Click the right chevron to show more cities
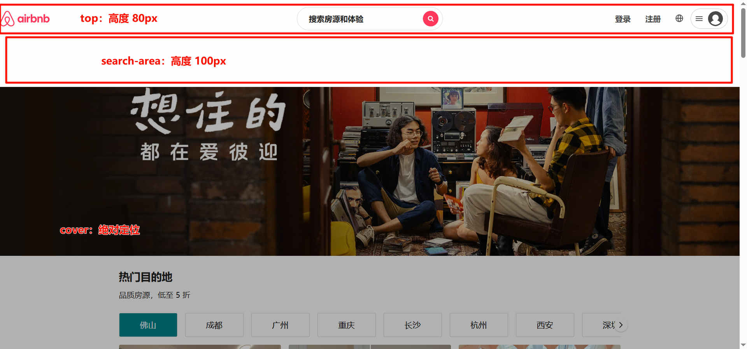 pos(621,325)
